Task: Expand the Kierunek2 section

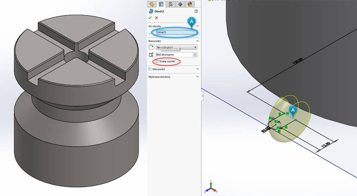Action: click(197, 69)
